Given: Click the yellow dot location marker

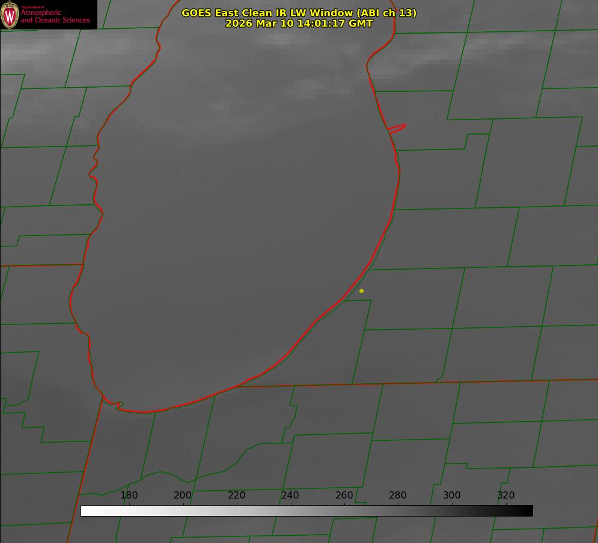Looking at the screenshot, I should click(x=361, y=291).
